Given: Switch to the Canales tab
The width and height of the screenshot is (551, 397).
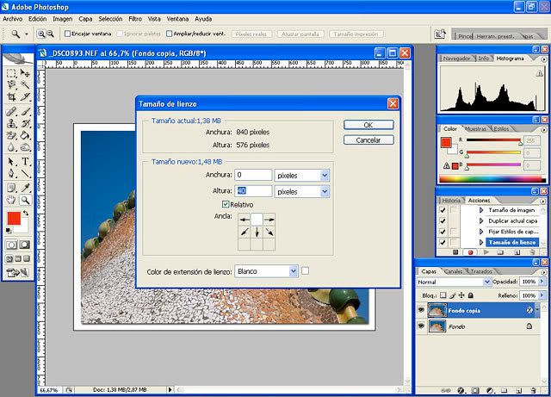Looking at the screenshot, I should click(454, 271).
